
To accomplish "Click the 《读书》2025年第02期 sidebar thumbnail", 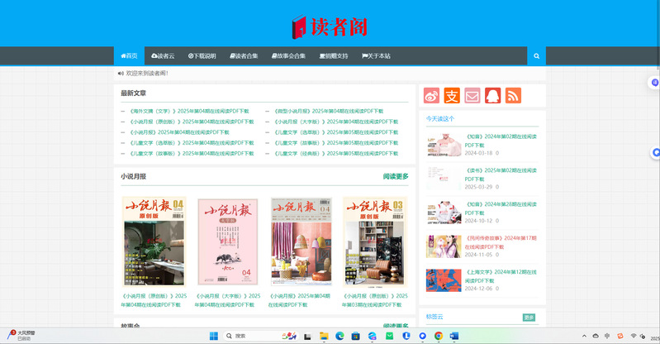I will [x=444, y=179].
